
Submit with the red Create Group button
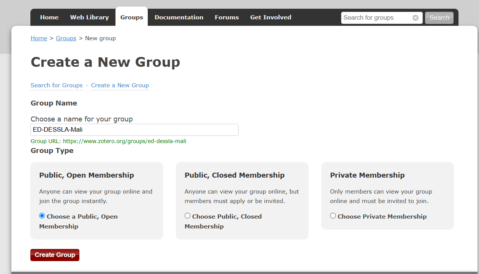(55, 255)
